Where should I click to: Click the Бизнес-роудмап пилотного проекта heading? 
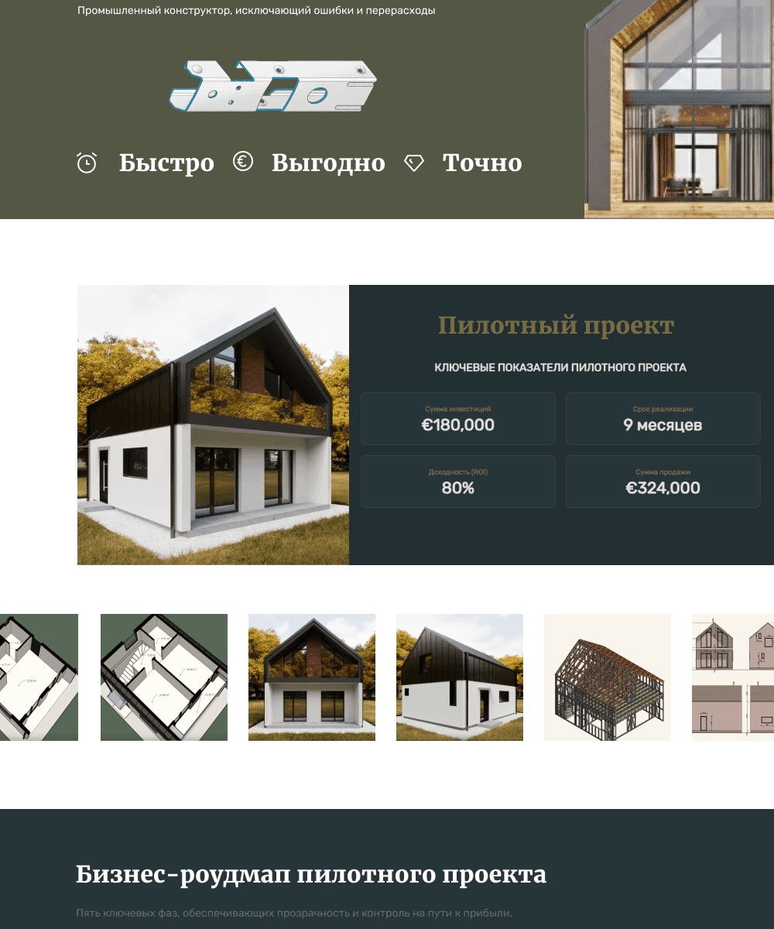tap(311, 875)
